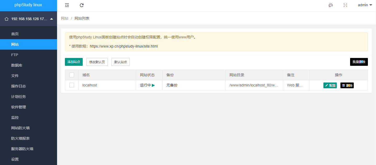Go to 软件管理 in the sidebar

point(19,107)
